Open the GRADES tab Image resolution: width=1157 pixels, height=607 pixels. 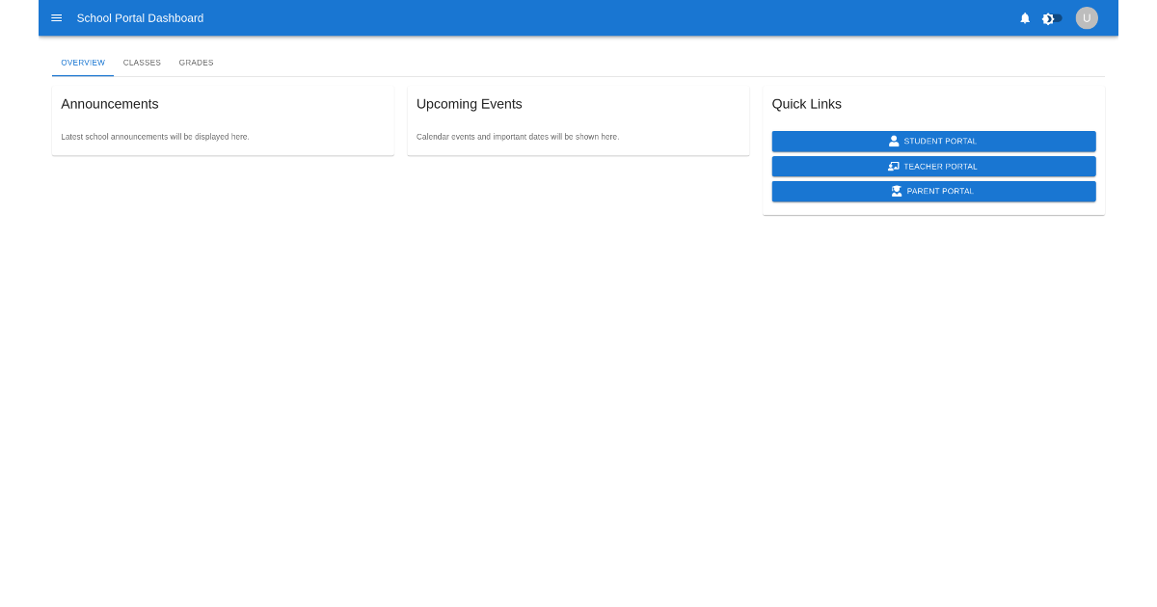tap(196, 62)
